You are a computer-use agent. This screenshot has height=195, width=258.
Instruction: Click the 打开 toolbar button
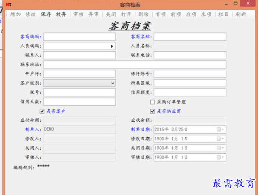tap(126, 15)
